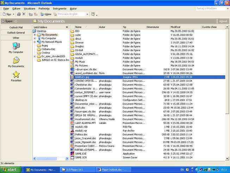The image size is (230, 173).
Task: Click the forward arrow next to Înapoi
Action: (16, 21)
